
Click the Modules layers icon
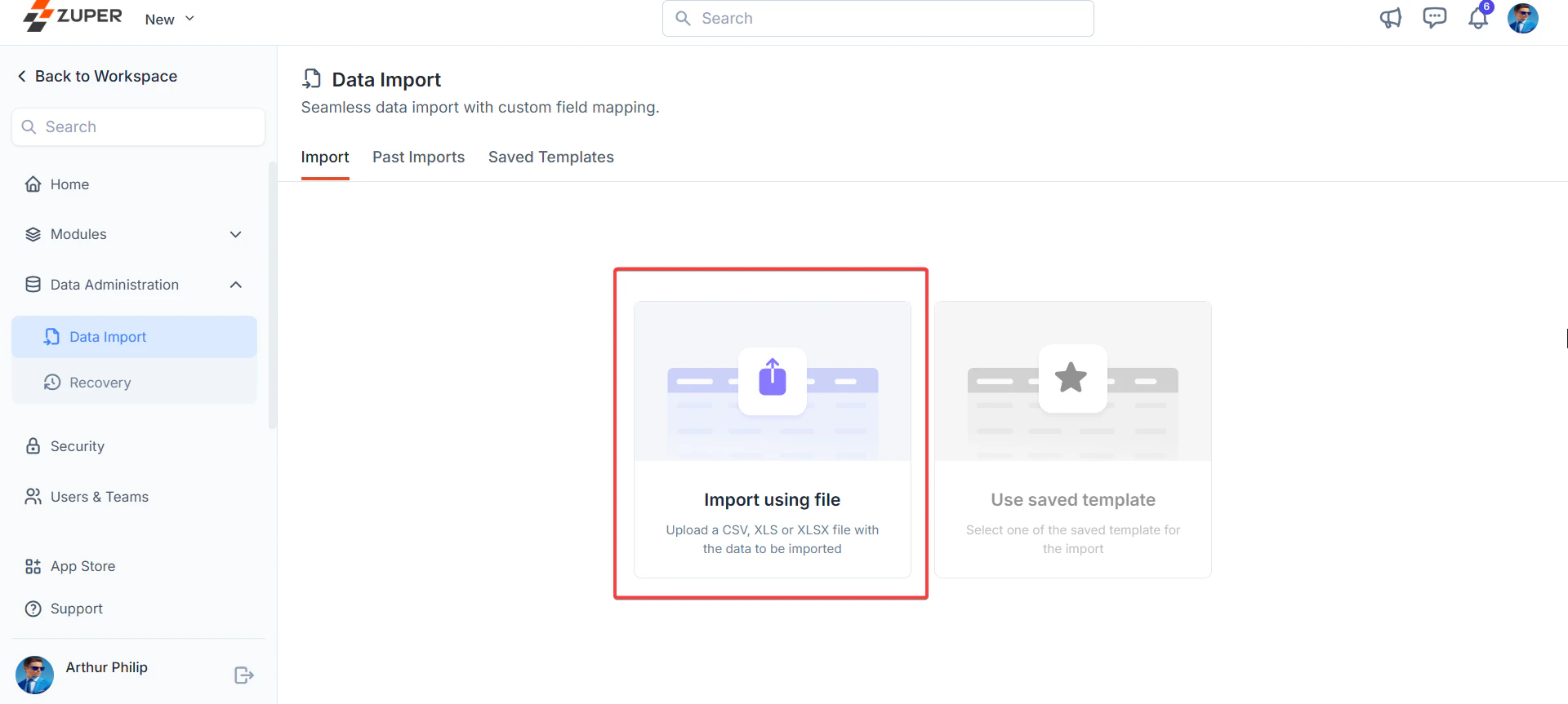tap(33, 234)
